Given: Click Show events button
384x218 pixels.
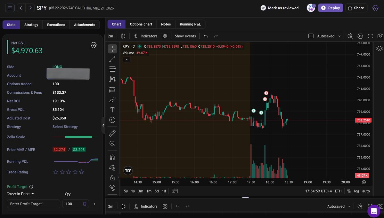Looking at the screenshot, I should coord(185,36).
